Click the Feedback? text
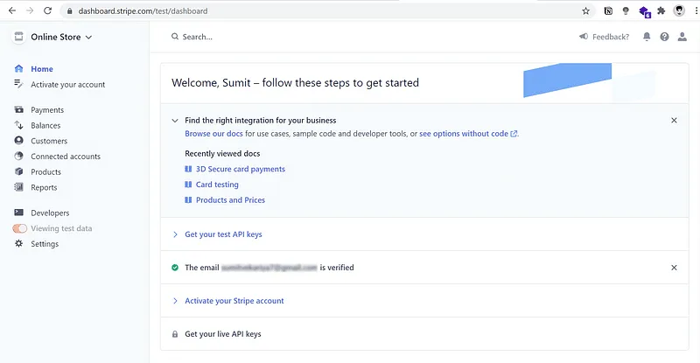 tap(611, 37)
